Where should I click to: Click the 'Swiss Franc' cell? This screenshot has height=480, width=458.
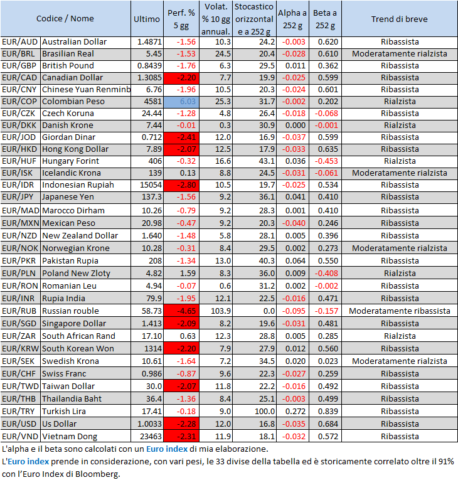point(86,374)
